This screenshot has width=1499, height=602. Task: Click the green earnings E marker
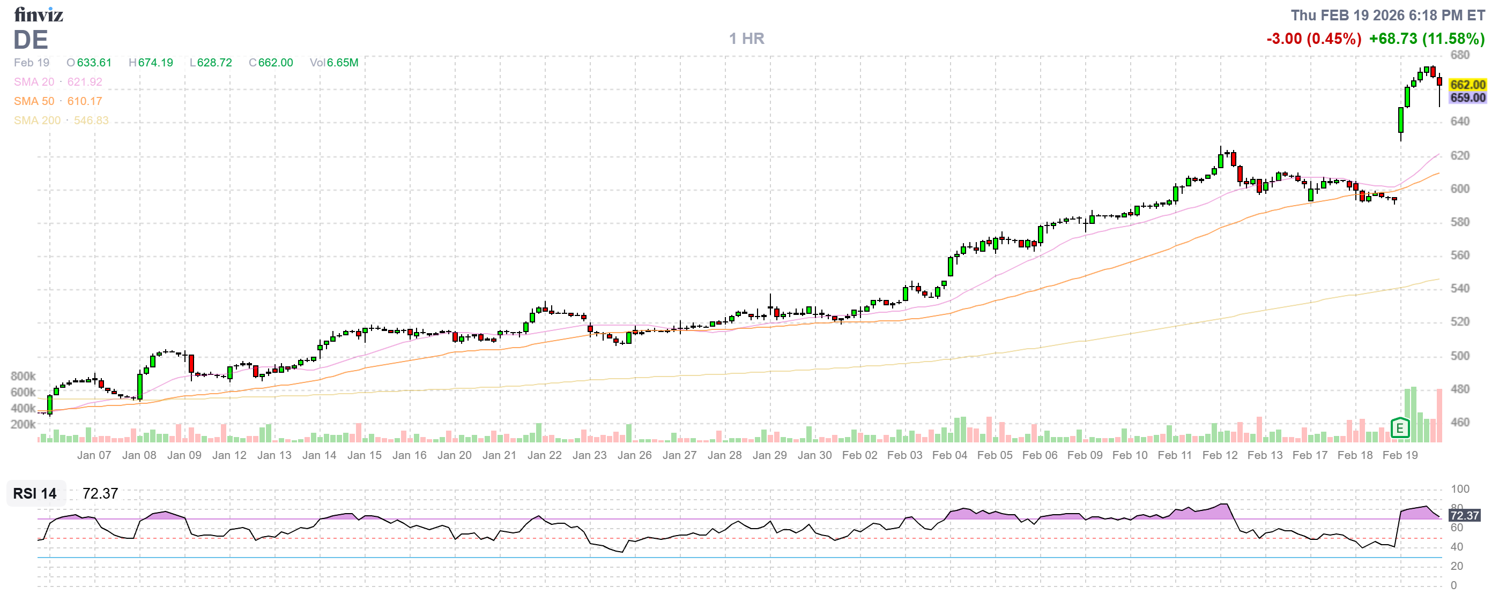(x=1399, y=429)
